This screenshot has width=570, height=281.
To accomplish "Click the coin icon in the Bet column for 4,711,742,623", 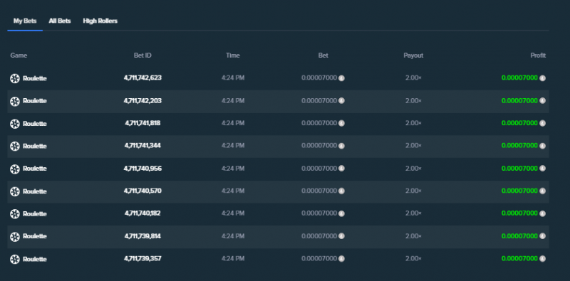I will pyautogui.click(x=341, y=78).
